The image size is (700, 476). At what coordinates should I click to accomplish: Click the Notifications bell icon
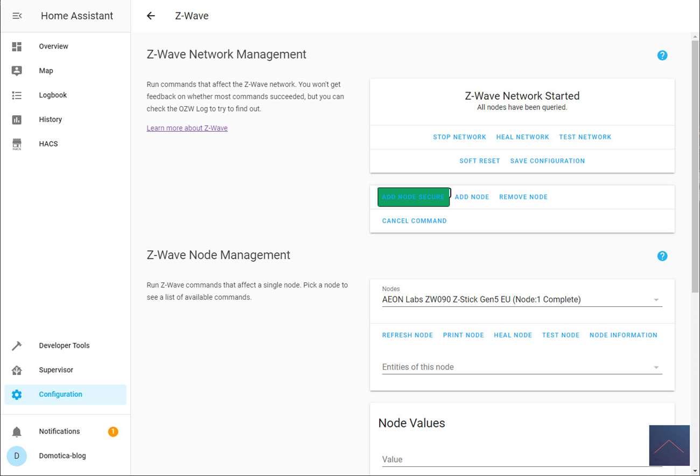point(17,431)
